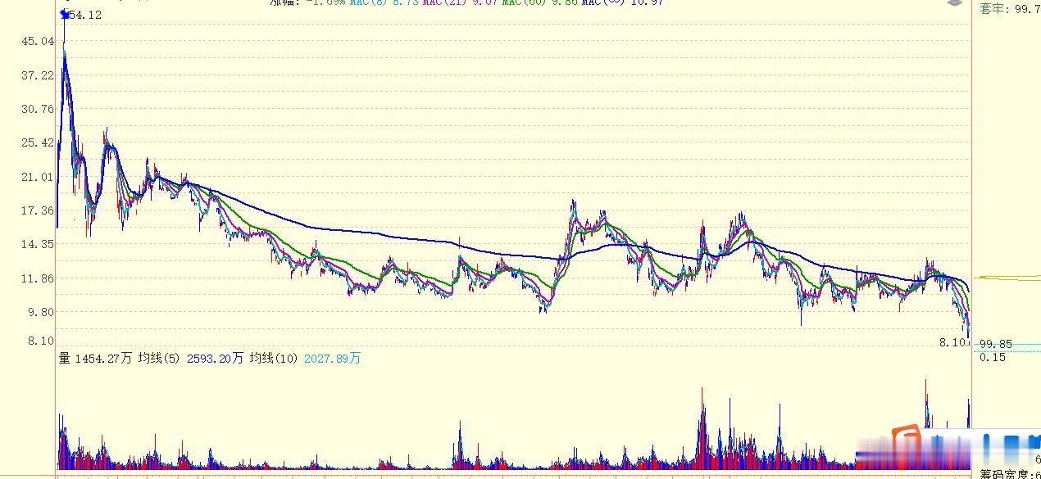The height and width of the screenshot is (479, 1041).
Task: Select the 54.12 peak price label
Action: pos(86,15)
